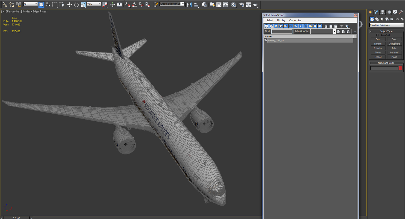Viewport: 405px width, 219px height.
Task: Activate the Select Object tool
Action: click(x=42, y=4)
